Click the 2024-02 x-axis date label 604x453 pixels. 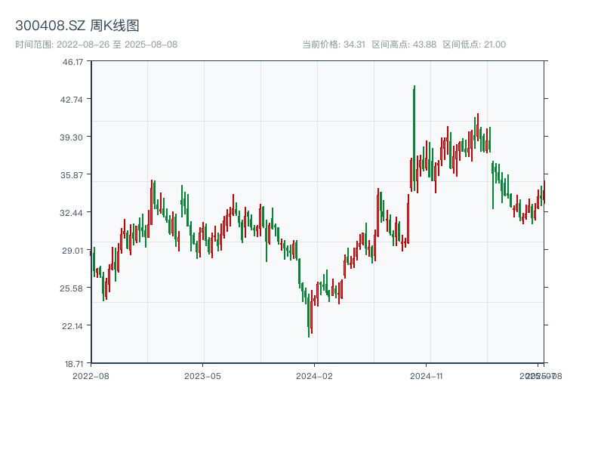pos(316,375)
